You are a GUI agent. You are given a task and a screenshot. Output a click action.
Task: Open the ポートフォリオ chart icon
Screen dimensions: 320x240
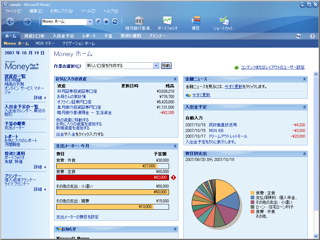click(167, 23)
